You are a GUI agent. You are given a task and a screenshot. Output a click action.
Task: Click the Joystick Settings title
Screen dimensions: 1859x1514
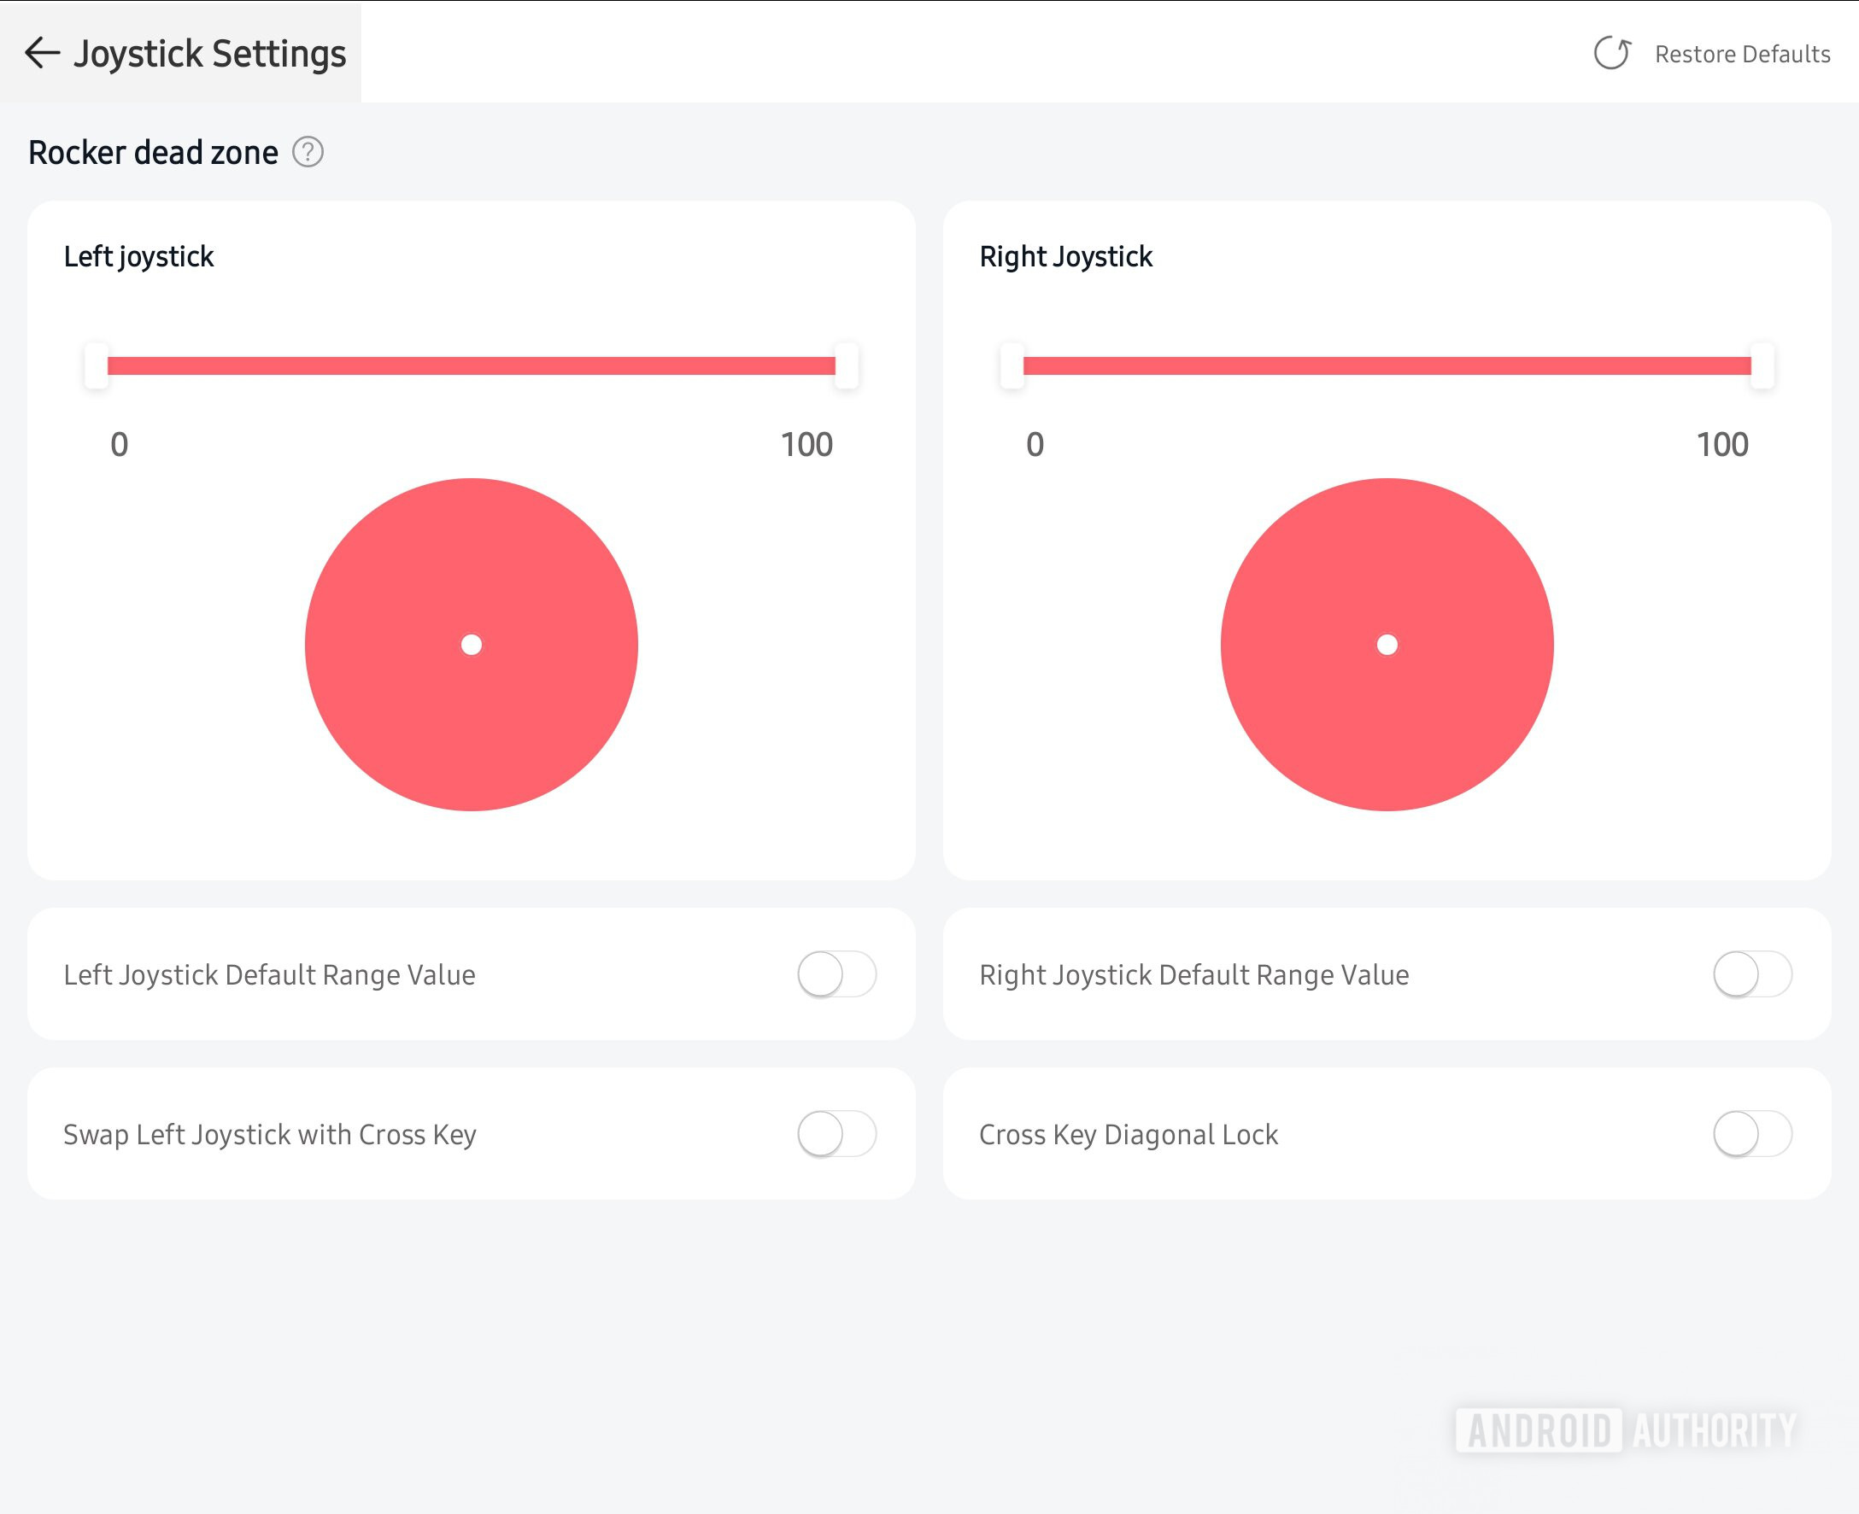pyautogui.click(x=210, y=53)
